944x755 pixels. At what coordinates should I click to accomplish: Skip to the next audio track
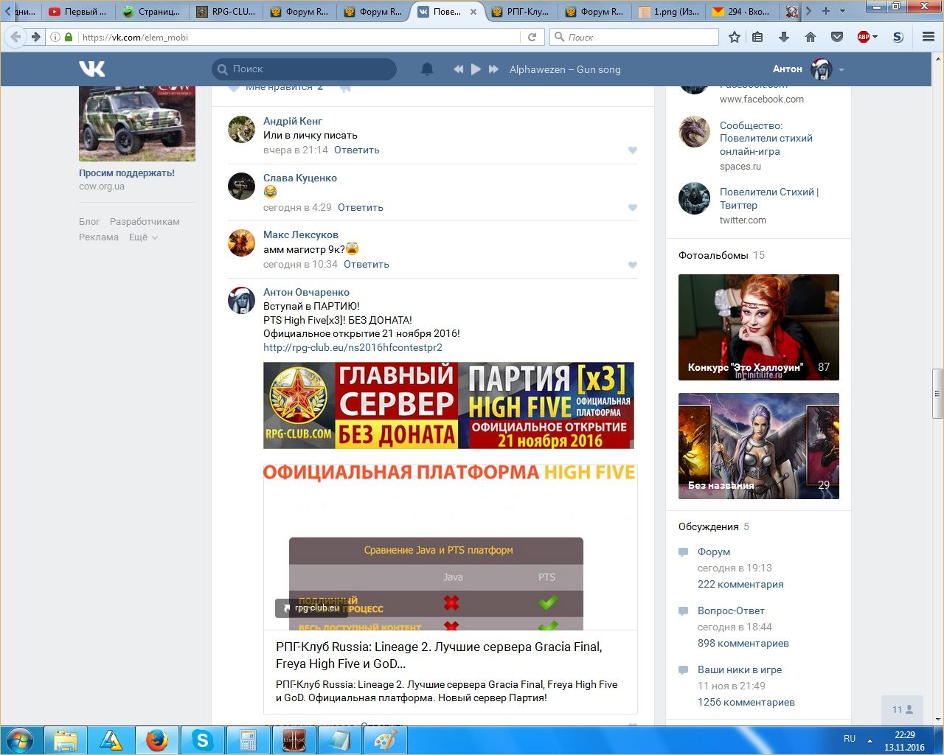(493, 69)
